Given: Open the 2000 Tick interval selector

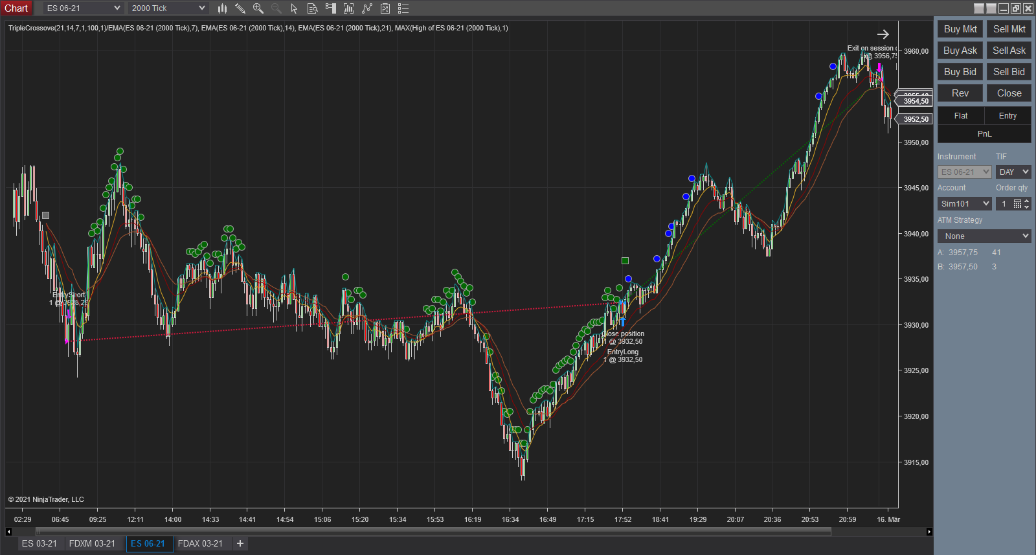Looking at the screenshot, I should 168,8.
